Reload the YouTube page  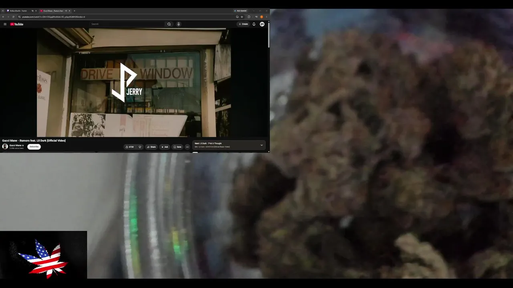pos(13,17)
